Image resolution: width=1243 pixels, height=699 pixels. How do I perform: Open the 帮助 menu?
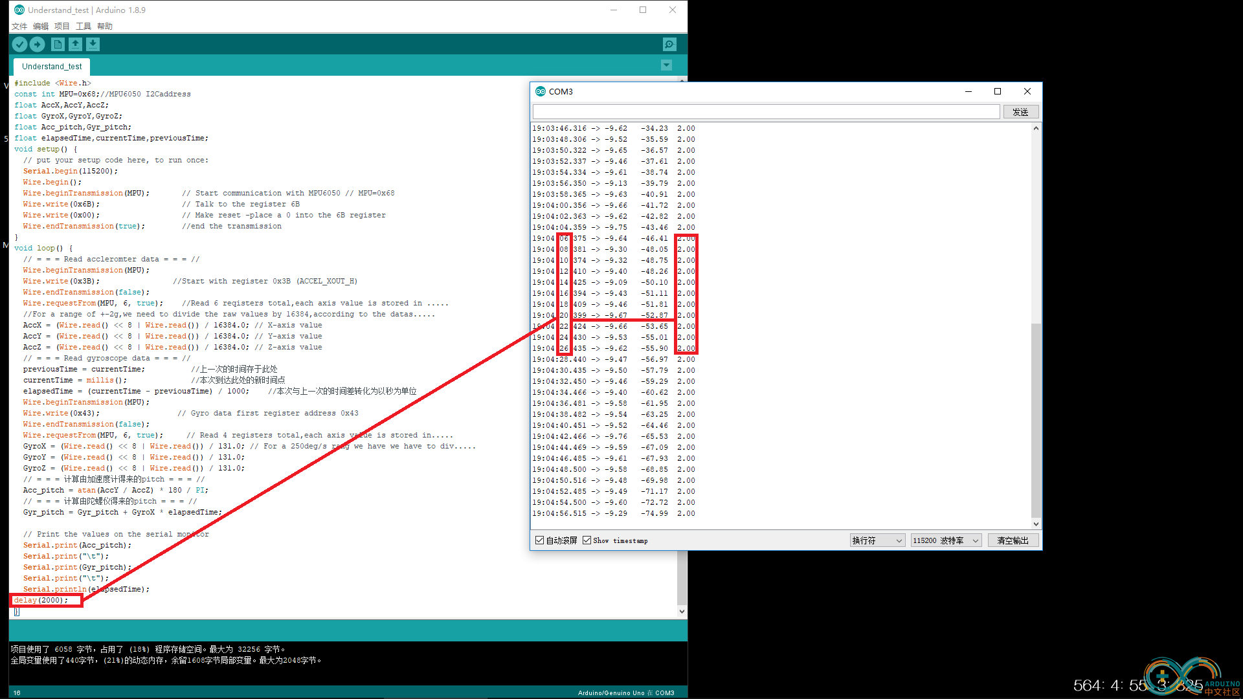[105, 27]
